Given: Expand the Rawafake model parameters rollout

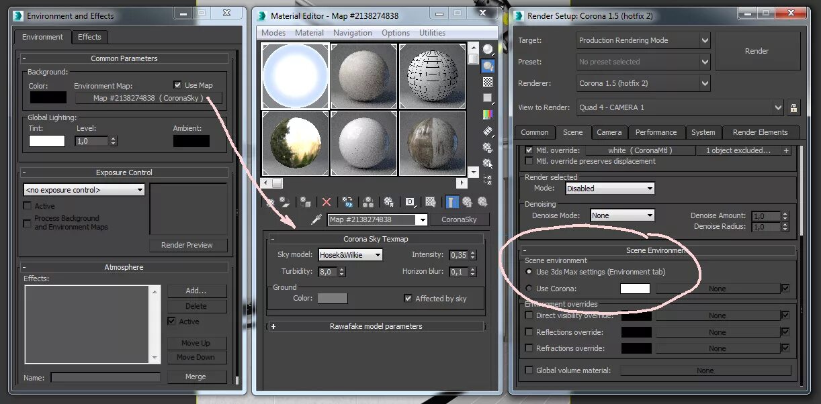Looking at the screenshot, I should pyautogui.click(x=376, y=326).
